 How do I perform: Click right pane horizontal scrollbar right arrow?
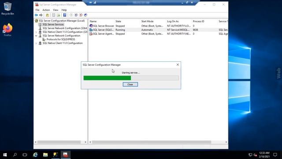point(226,142)
